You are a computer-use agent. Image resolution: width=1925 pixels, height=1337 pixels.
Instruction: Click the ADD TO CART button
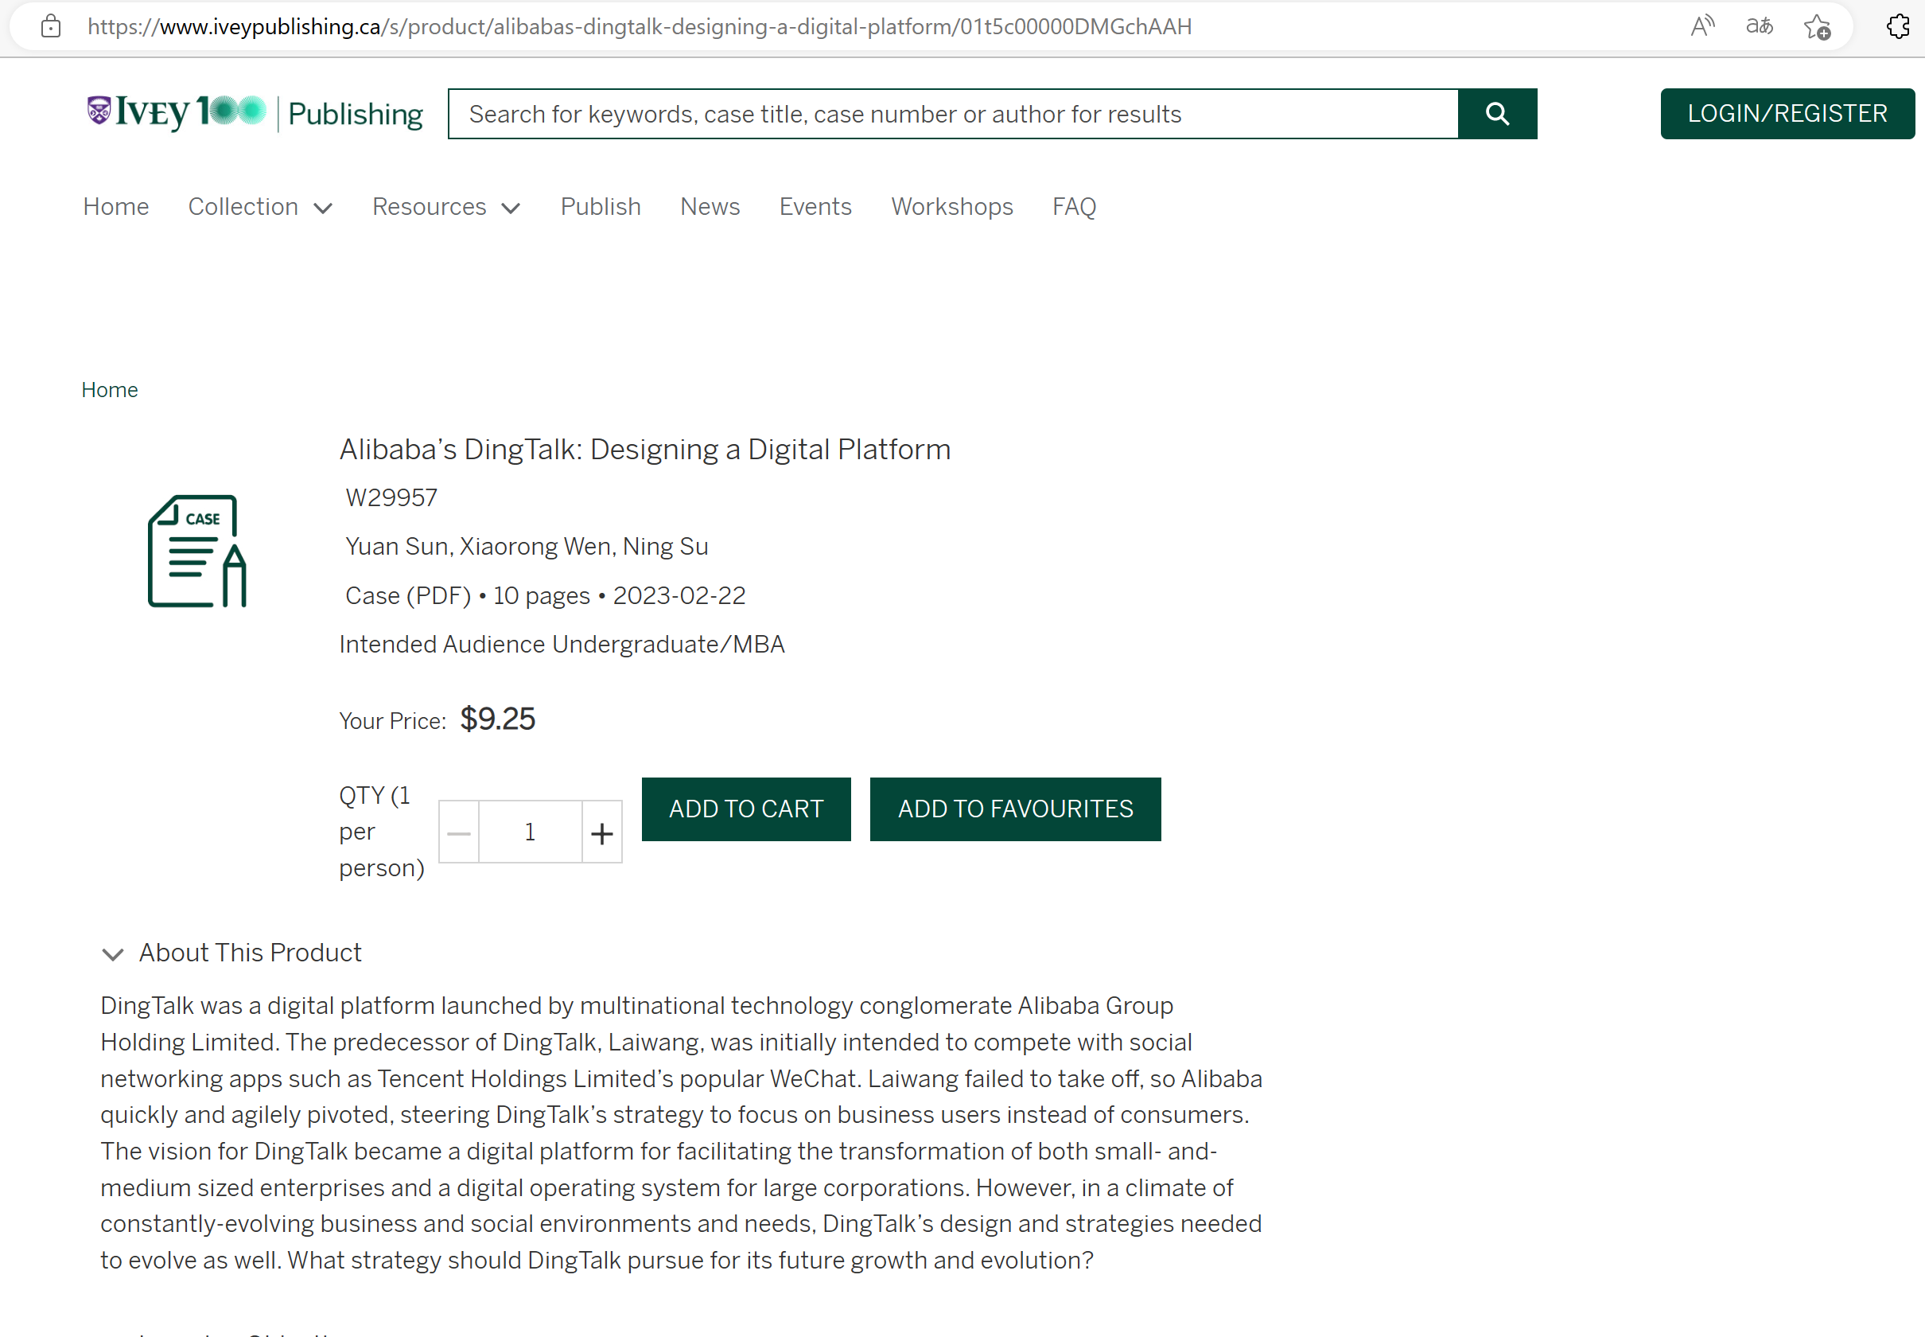[x=745, y=809]
